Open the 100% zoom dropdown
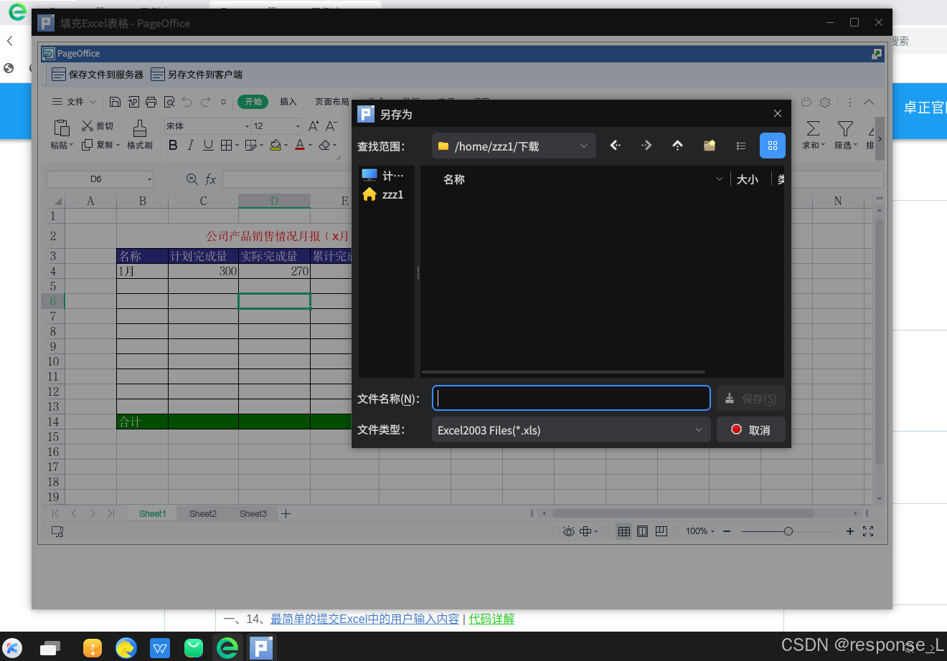This screenshot has width=947, height=661. click(699, 531)
